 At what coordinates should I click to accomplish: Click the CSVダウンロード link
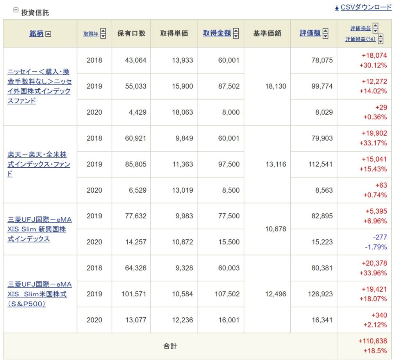click(x=366, y=7)
